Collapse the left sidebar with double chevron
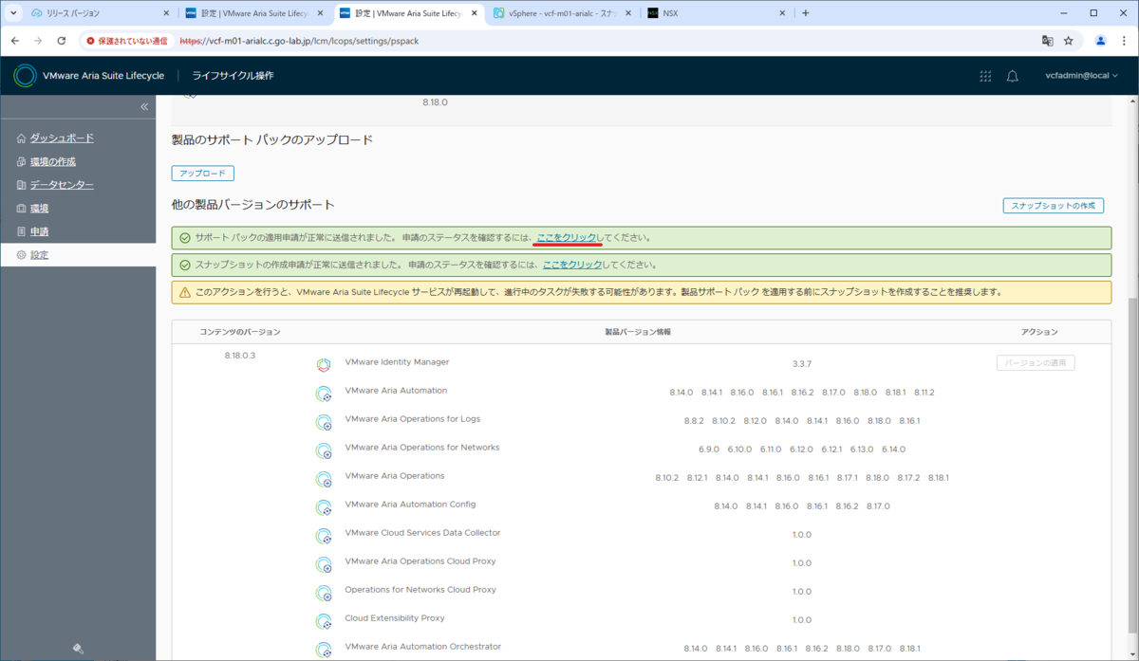Screen dimensions: 1139x661 pos(144,106)
